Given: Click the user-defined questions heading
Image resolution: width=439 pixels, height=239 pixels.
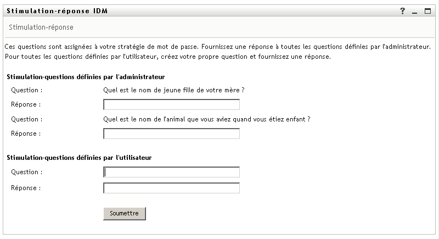Looking at the screenshot, I should (x=79, y=158).
